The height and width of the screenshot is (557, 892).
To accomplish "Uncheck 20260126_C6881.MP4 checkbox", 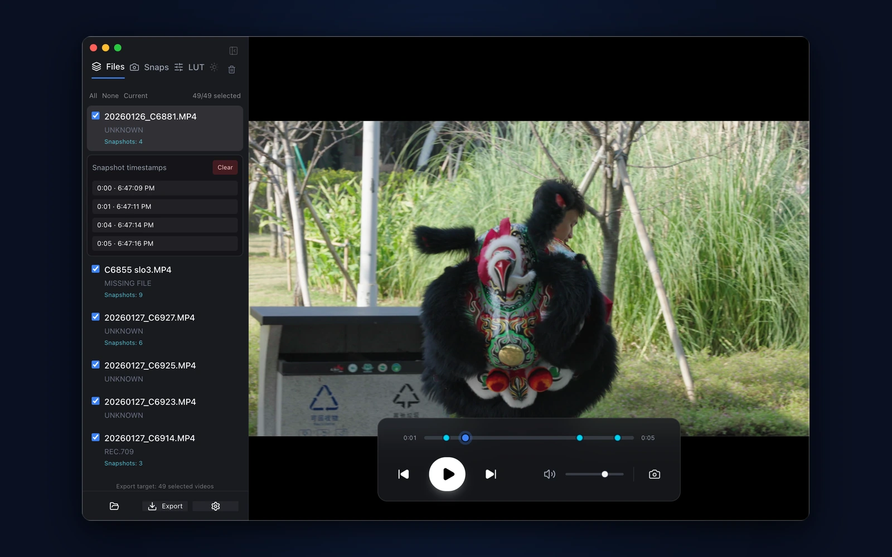I will pos(96,116).
